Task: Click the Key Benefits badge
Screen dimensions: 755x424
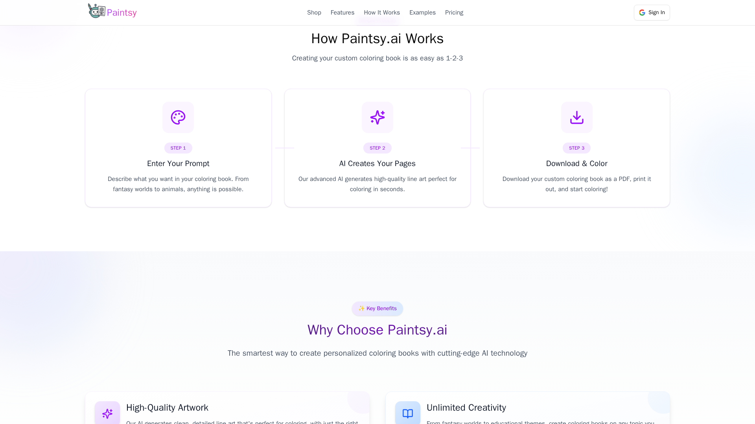Action: coord(377,309)
